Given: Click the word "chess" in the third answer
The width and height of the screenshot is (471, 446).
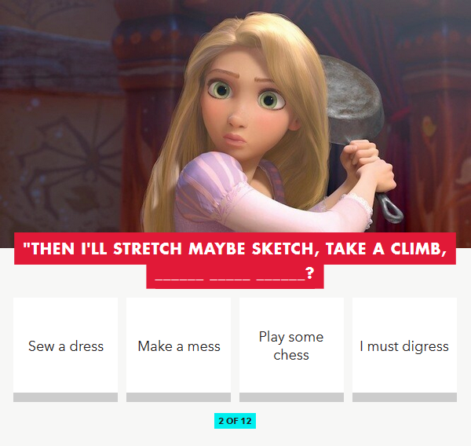Looking at the screenshot, I should point(291,355).
